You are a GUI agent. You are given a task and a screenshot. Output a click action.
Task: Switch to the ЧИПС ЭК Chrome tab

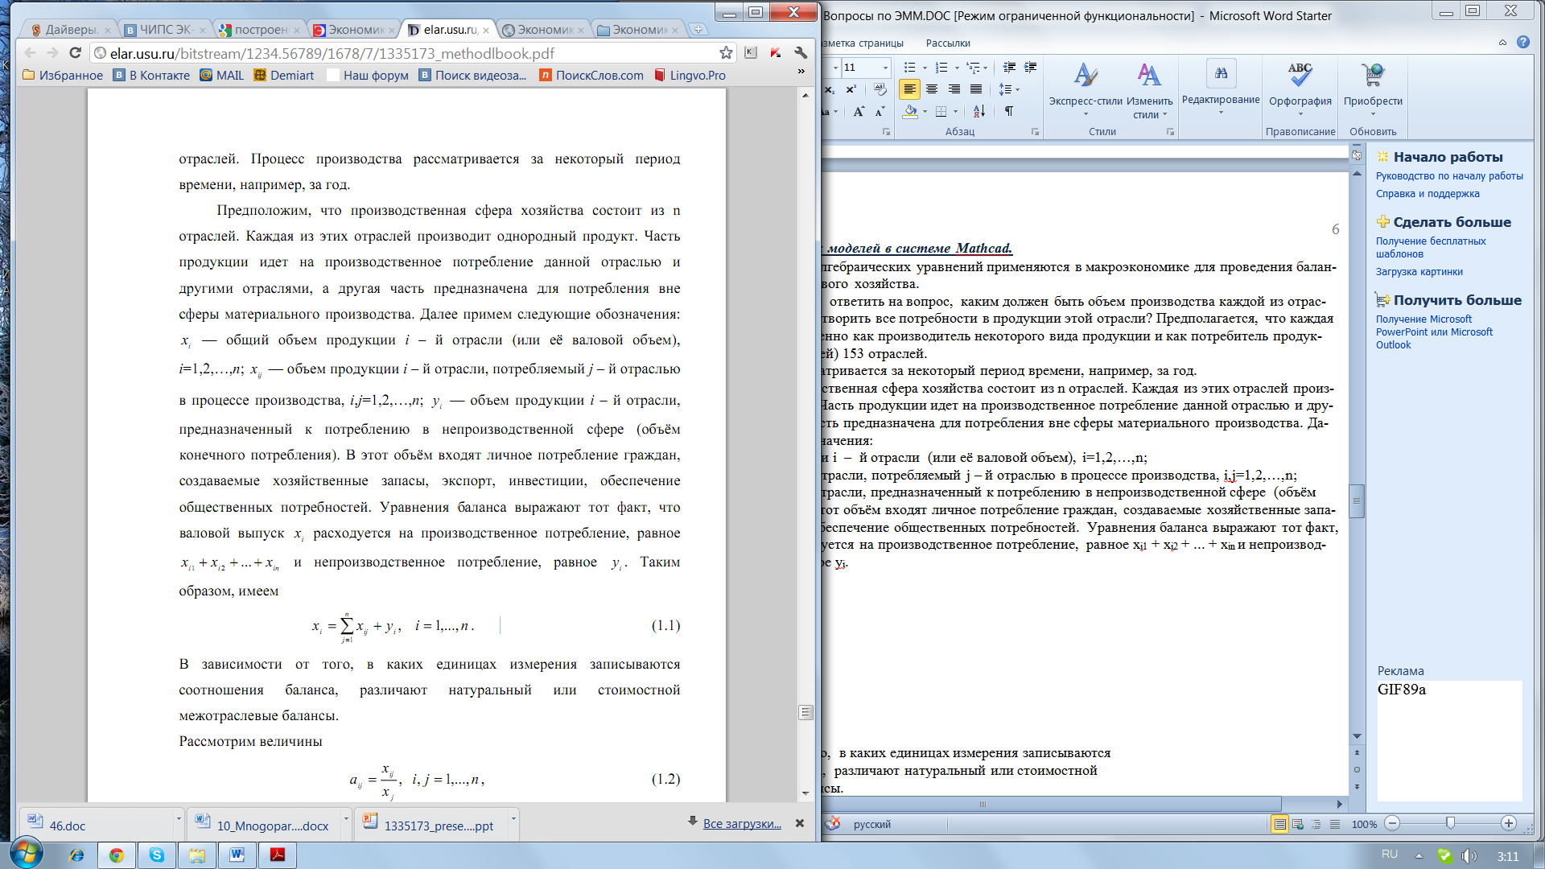tap(166, 30)
